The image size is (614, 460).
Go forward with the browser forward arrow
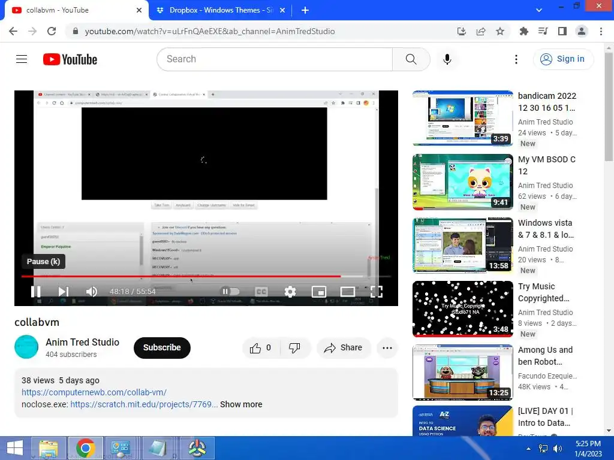(x=32, y=31)
